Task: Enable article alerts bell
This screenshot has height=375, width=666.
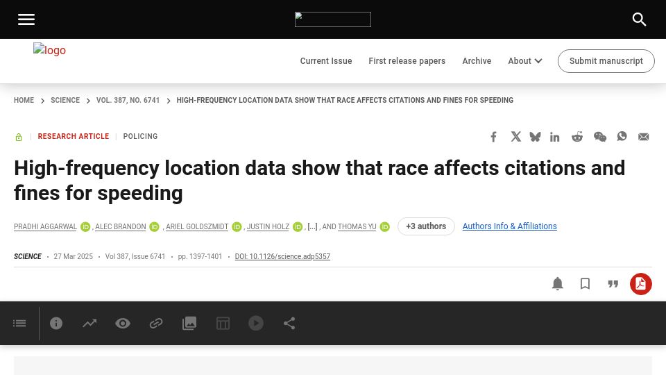Action: point(557,283)
